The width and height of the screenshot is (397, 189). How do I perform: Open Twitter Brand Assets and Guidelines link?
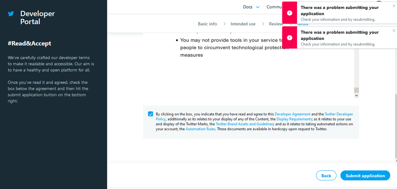(x=244, y=124)
